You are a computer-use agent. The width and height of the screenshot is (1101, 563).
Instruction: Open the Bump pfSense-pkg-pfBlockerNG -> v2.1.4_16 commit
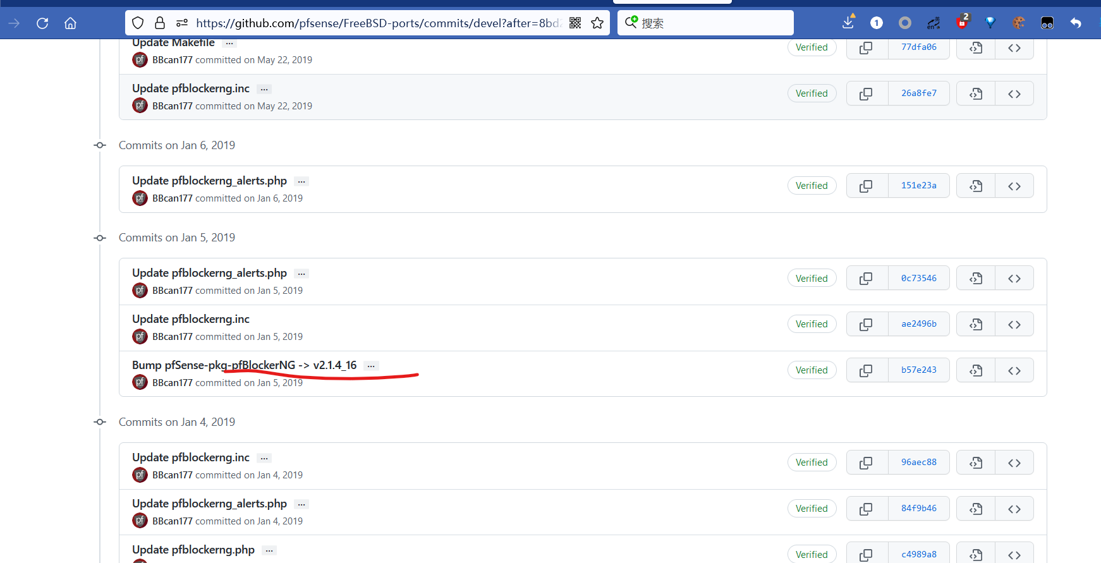click(x=244, y=365)
